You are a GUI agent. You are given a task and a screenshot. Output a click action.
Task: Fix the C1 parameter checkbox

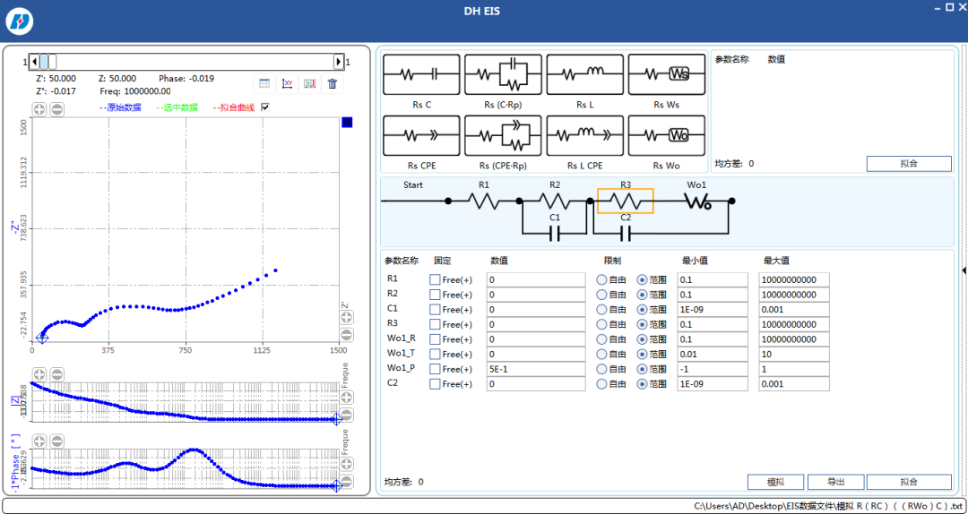click(x=435, y=309)
